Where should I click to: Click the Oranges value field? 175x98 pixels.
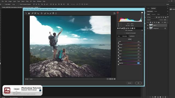coord(138,45)
